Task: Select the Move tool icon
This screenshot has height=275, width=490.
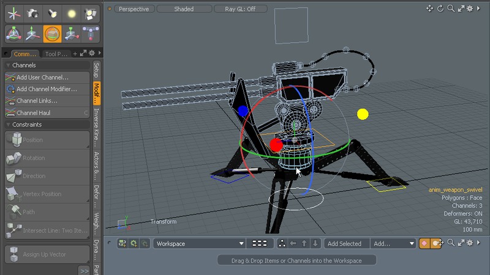Action: 32,34
